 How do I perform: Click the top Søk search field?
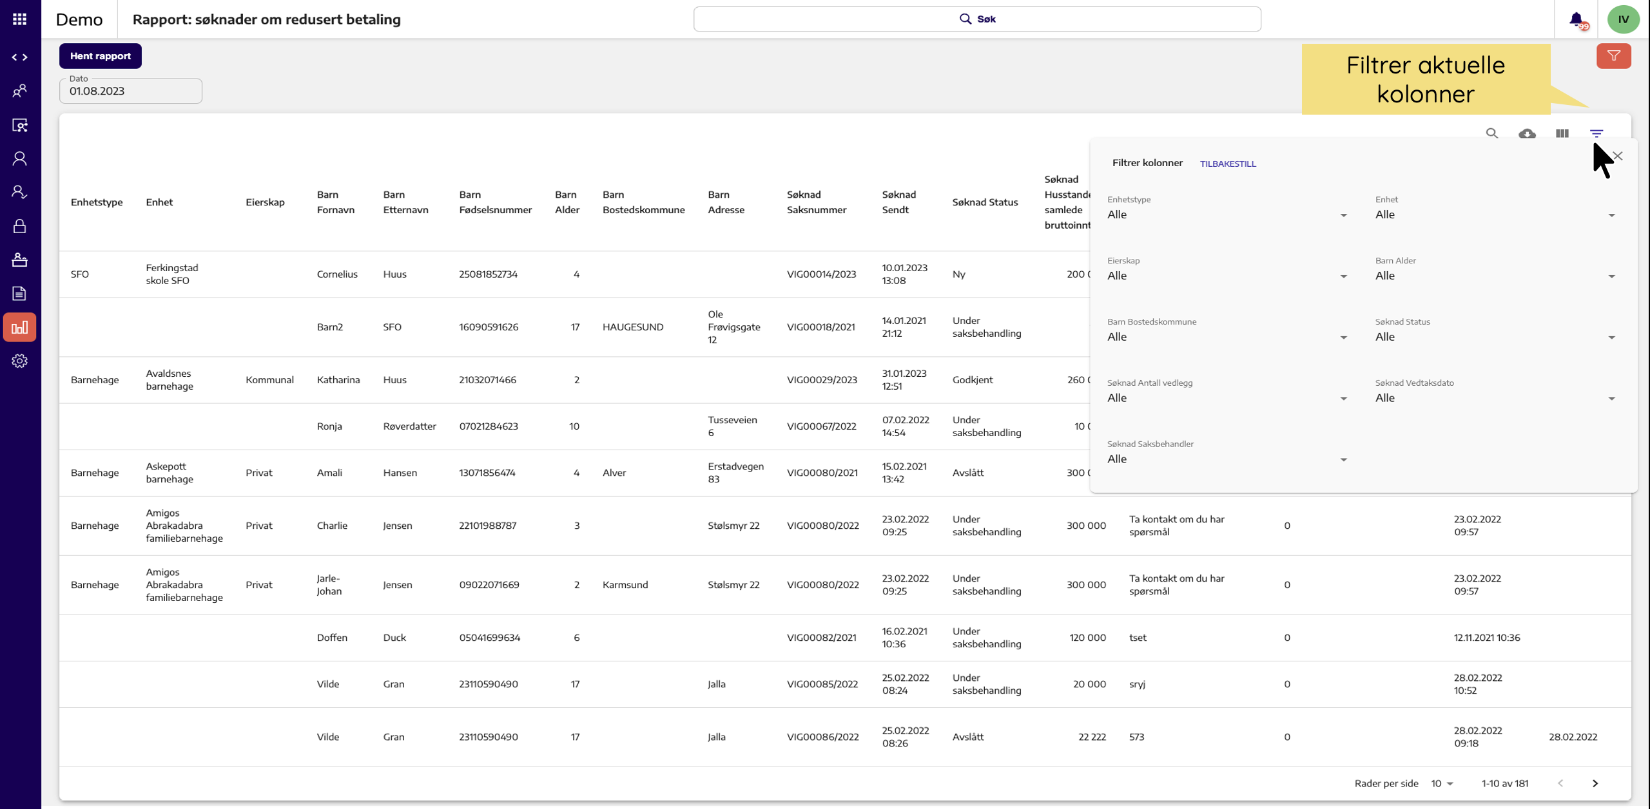pyautogui.click(x=977, y=19)
